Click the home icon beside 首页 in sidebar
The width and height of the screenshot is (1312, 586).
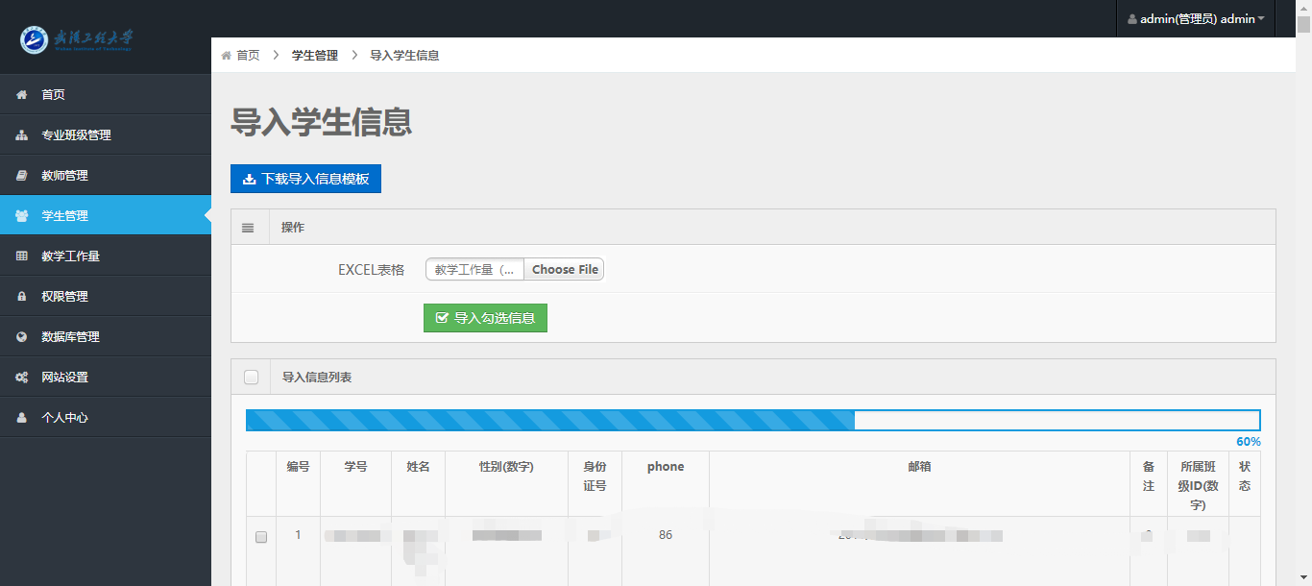(x=21, y=95)
